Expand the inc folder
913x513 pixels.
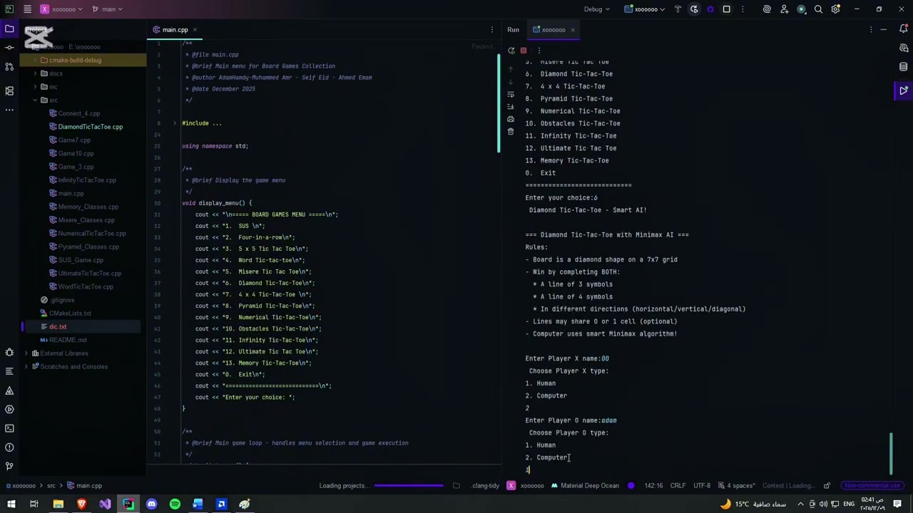[x=34, y=87]
